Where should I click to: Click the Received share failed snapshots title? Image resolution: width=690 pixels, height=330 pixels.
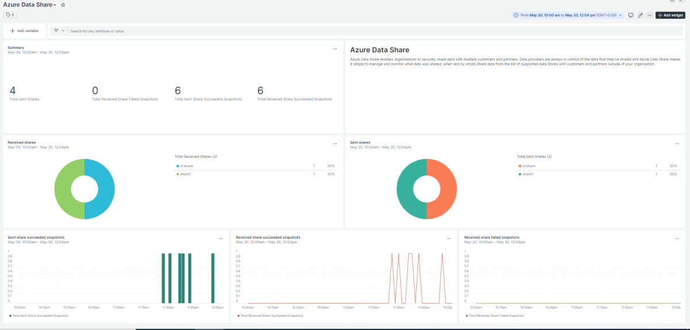[492, 237]
